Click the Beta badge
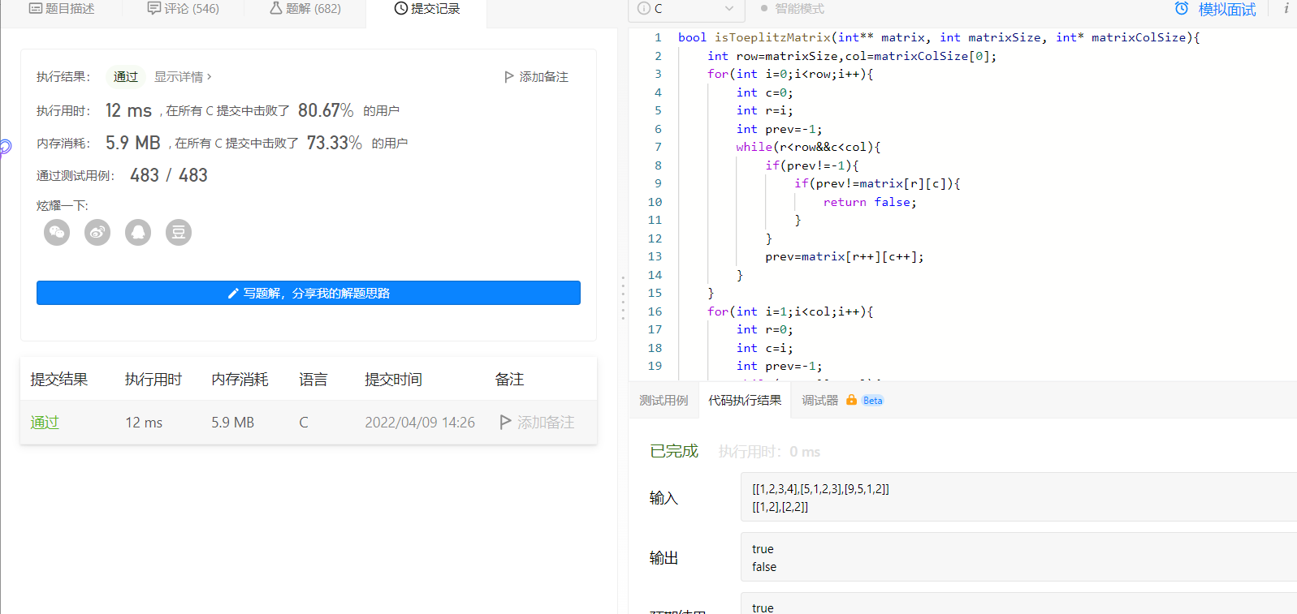The height and width of the screenshot is (614, 1297). point(873,401)
